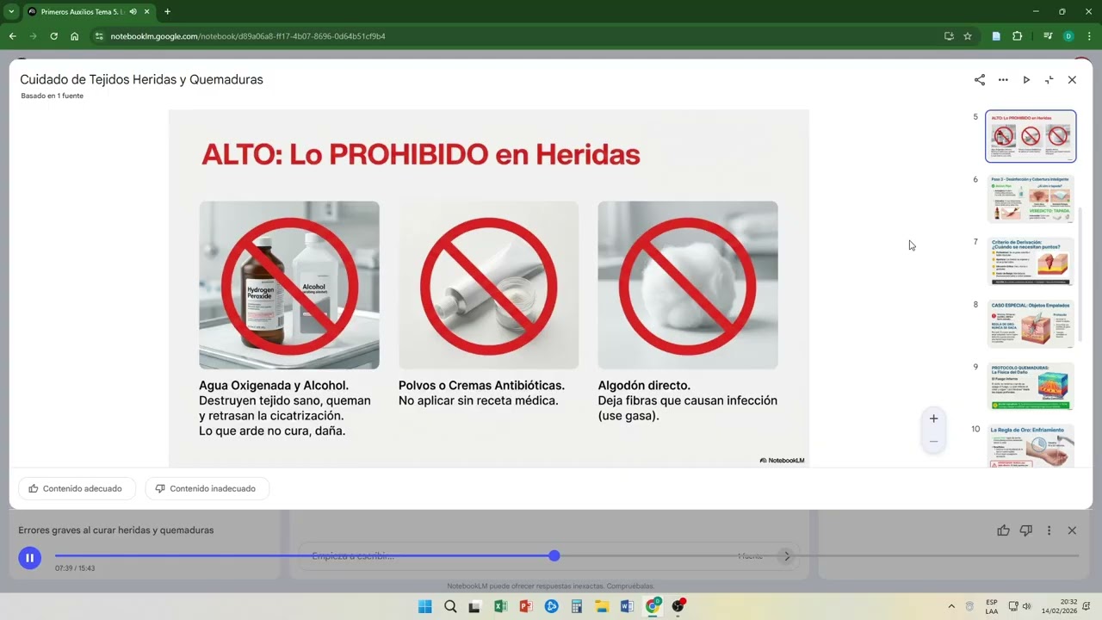
Task: Open PowerPoint from the taskbar
Action: pos(526,606)
